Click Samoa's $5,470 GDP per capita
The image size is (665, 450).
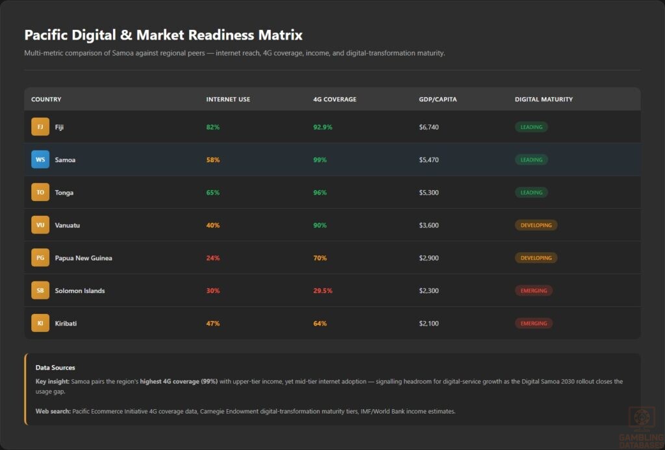[429, 160]
